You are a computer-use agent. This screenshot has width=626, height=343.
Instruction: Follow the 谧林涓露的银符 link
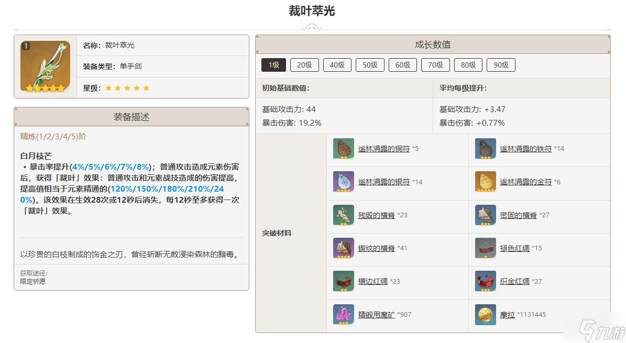tap(383, 182)
